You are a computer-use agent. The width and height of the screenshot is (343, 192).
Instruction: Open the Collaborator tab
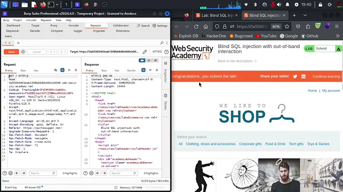coord(121,26)
